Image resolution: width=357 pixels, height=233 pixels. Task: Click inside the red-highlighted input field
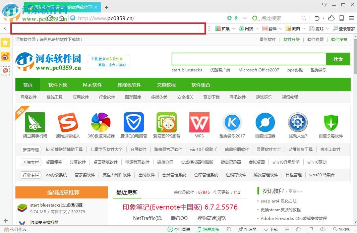click(107, 29)
